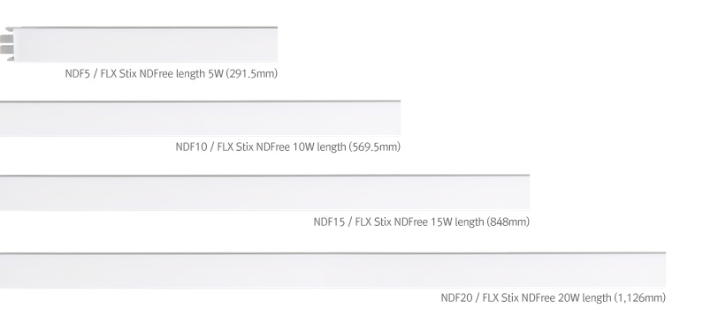Select the short NDF5 5W light bar image
Screen dimensions: 726x331
point(139,44)
